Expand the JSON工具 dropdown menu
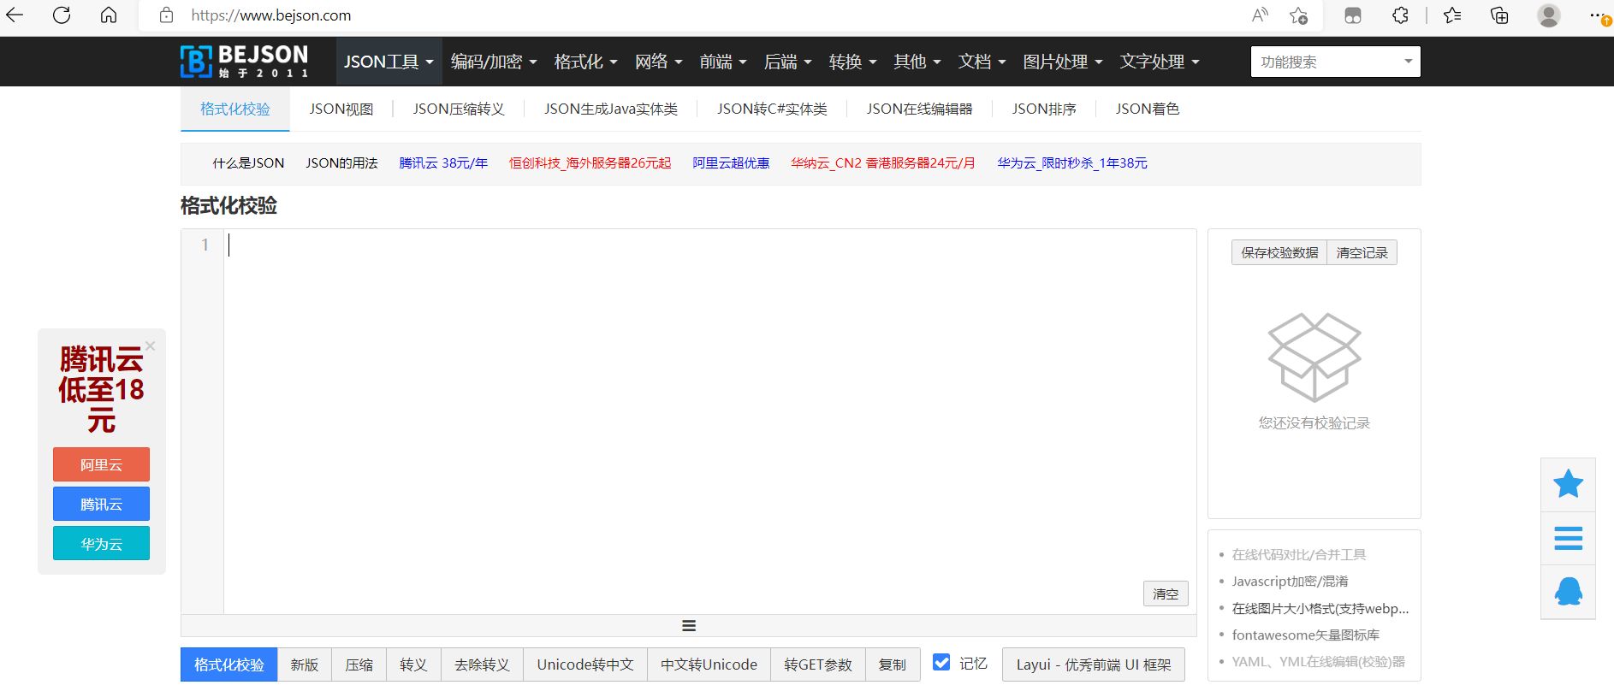 389,62
